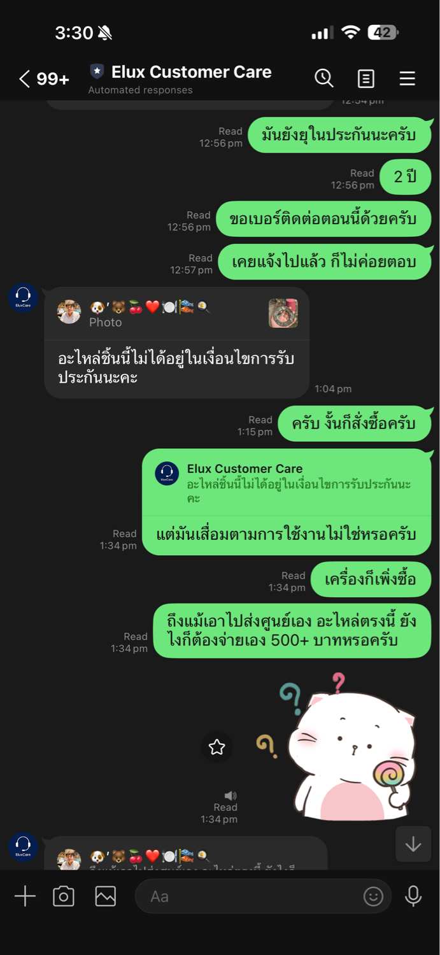Tap the plus icon for attachments

25,896
